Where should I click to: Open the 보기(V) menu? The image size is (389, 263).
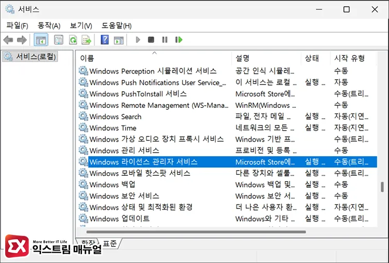point(81,25)
